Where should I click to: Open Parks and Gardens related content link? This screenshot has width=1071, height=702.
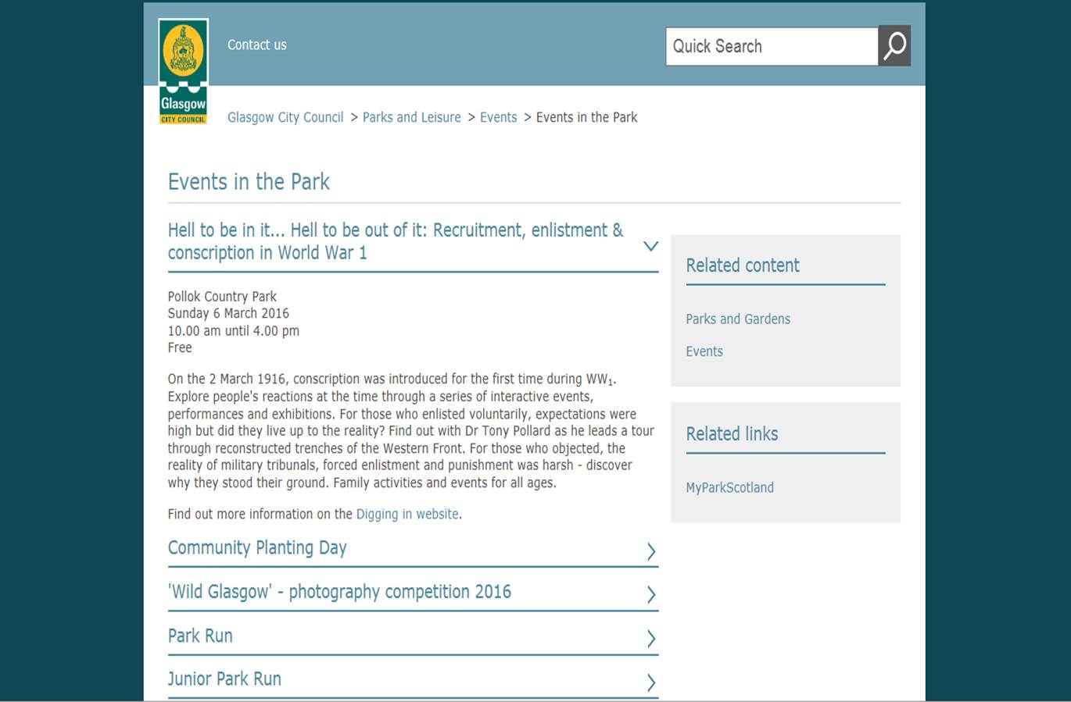coord(738,319)
